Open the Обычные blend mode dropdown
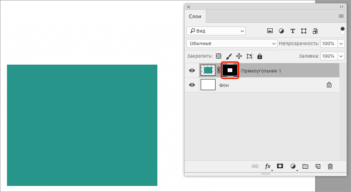This screenshot has height=192, width=351. pyautogui.click(x=232, y=43)
